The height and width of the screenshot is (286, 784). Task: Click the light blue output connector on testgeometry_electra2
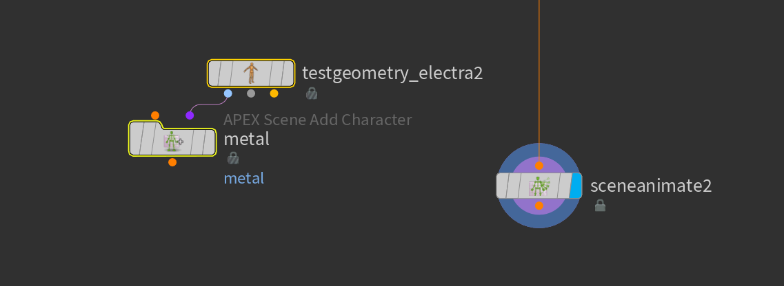[228, 93]
